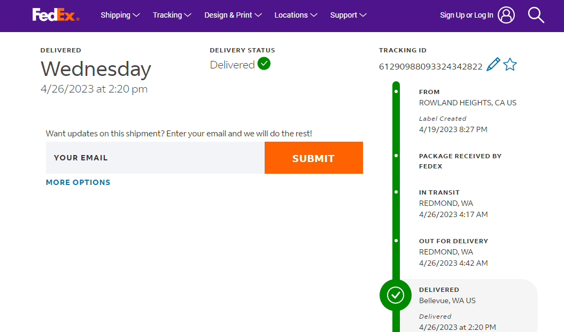564x332 pixels.
Task: Open the Support menu
Action: click(348, 15)
